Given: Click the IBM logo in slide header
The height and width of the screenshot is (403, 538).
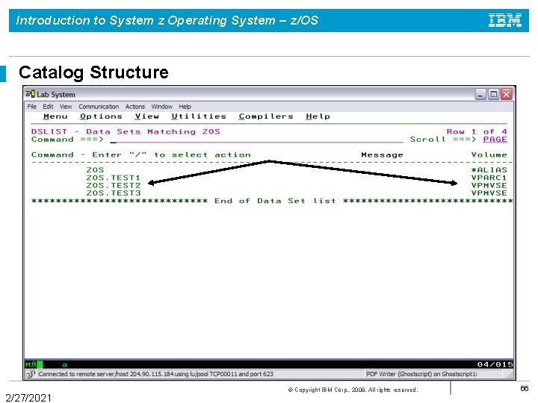Looking at the screenshot, I should click(x=505, y=20).
